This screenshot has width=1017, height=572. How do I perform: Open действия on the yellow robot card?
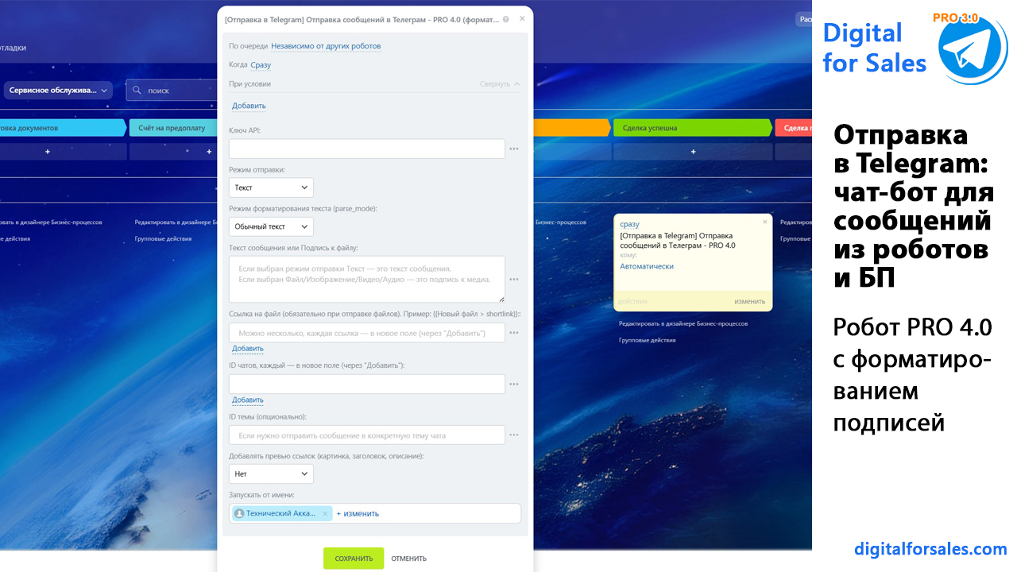click(633, 302)
